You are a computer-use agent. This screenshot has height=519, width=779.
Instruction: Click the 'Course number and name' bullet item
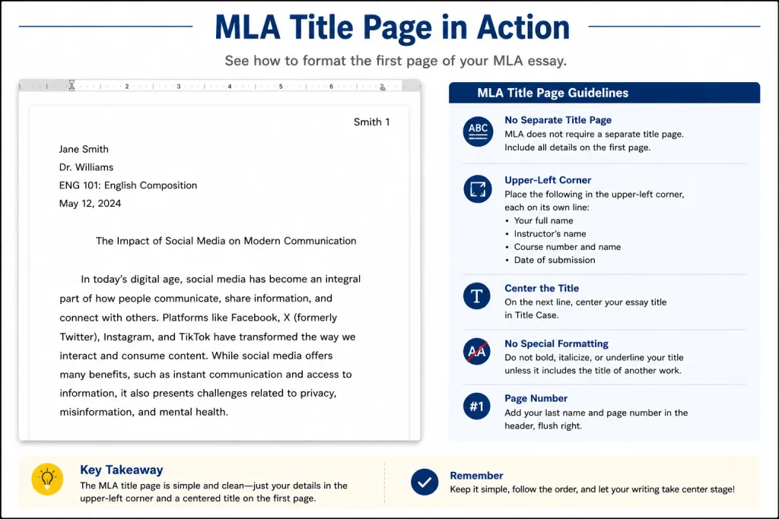(568, 247)
